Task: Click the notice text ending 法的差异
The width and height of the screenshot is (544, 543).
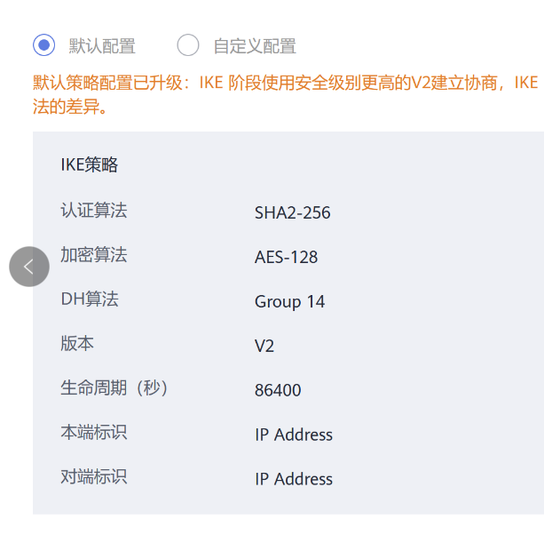Action: [70, 108]
